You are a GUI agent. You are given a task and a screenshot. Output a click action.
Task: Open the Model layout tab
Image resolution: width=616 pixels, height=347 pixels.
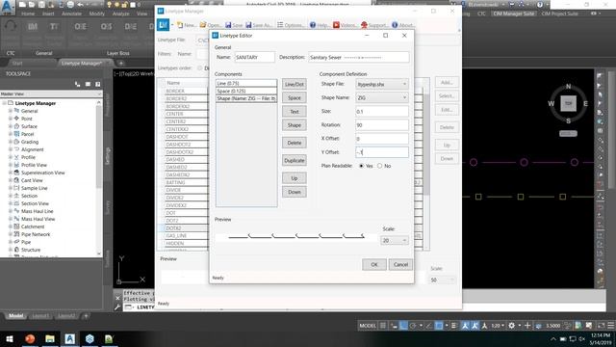click(15, 316)
